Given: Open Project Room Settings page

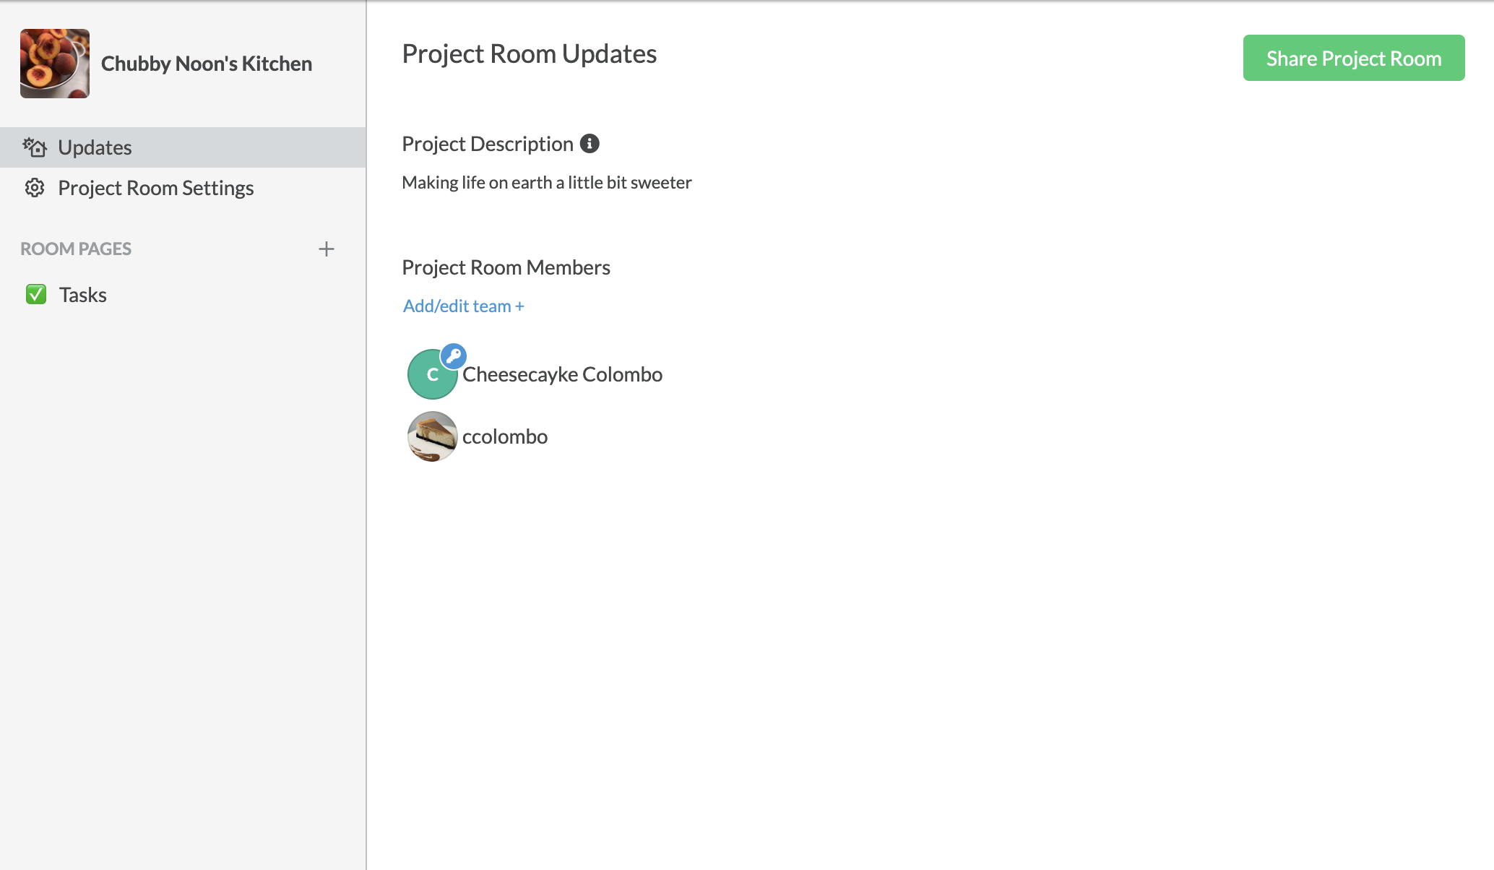Looking at the screenshot, I should [x=183, y=188].
